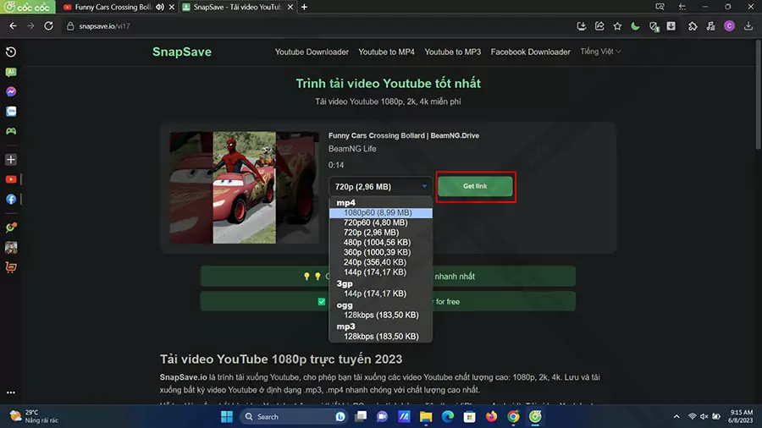Choose 720p (2,96 MB) in list
The image size is (762, 428).
coord(380,233)
